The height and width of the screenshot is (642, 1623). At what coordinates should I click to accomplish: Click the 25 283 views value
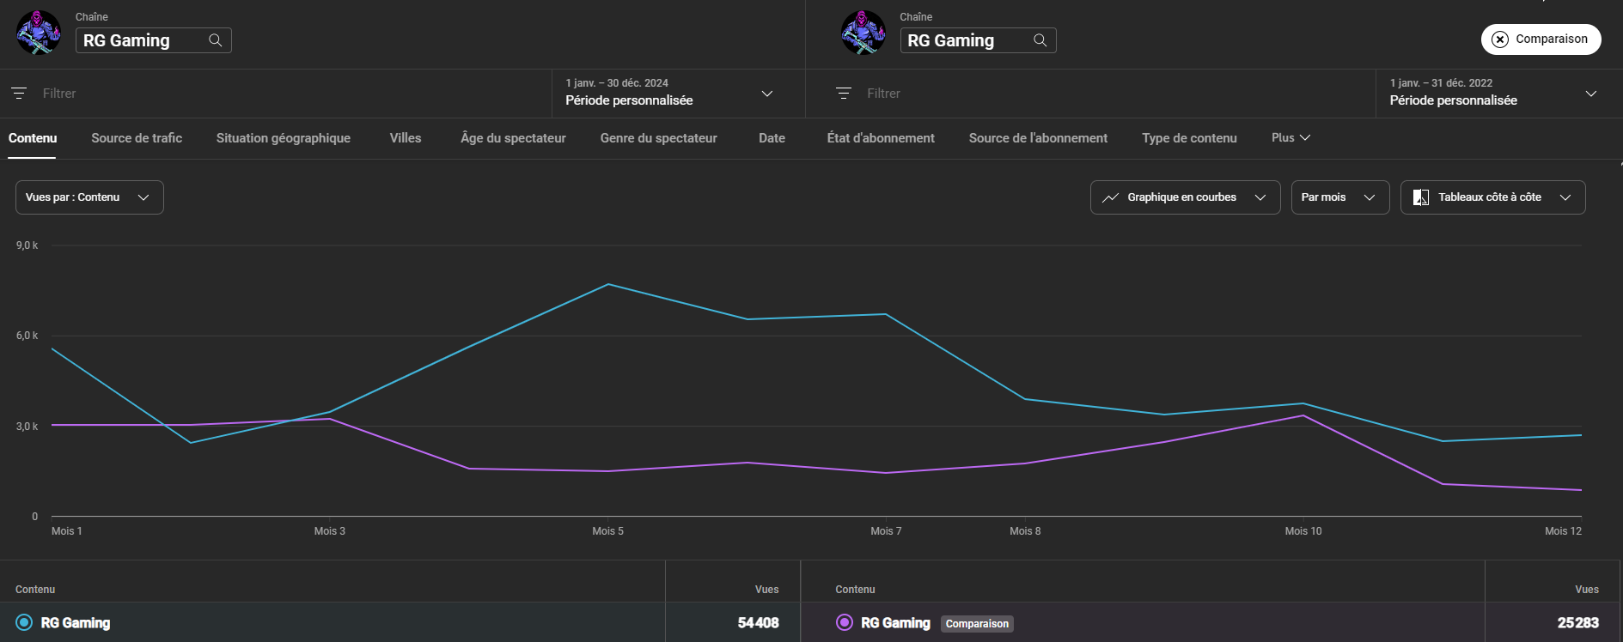tap(1578, 623)
